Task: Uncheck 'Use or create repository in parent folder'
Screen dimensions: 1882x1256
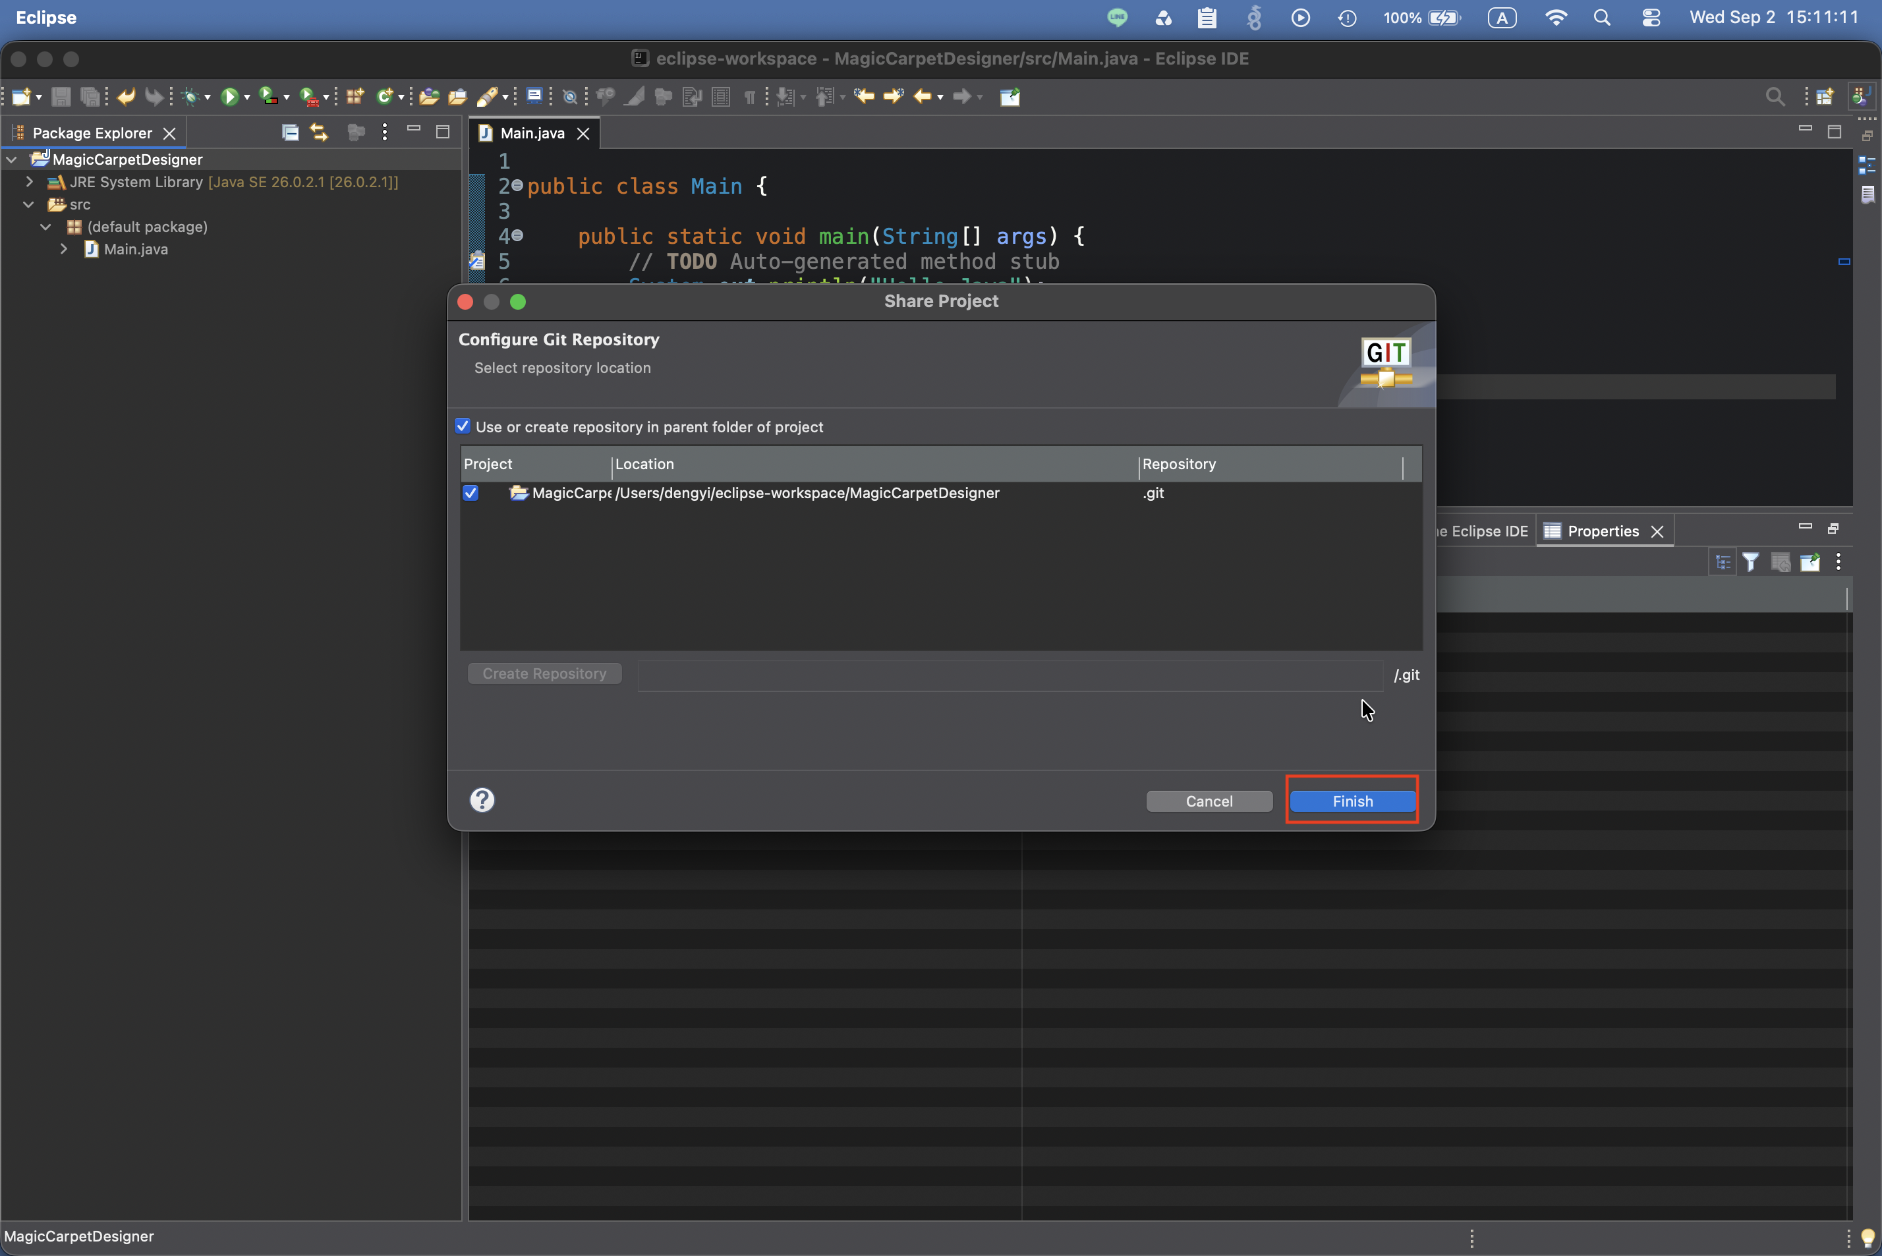Action: (462, 426)
